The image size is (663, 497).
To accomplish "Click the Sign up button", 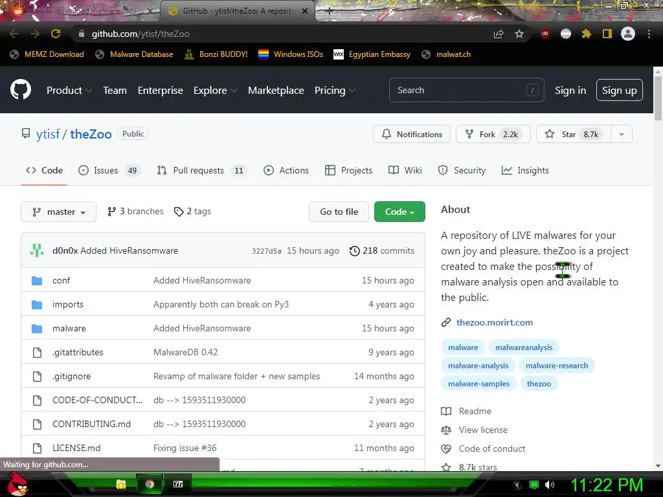I will (x=620, y=90).
